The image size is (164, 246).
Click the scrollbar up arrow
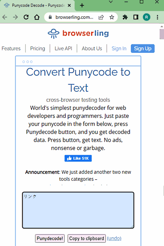[162, 26]
